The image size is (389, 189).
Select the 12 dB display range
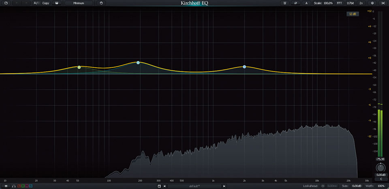[x=353, y=14]
